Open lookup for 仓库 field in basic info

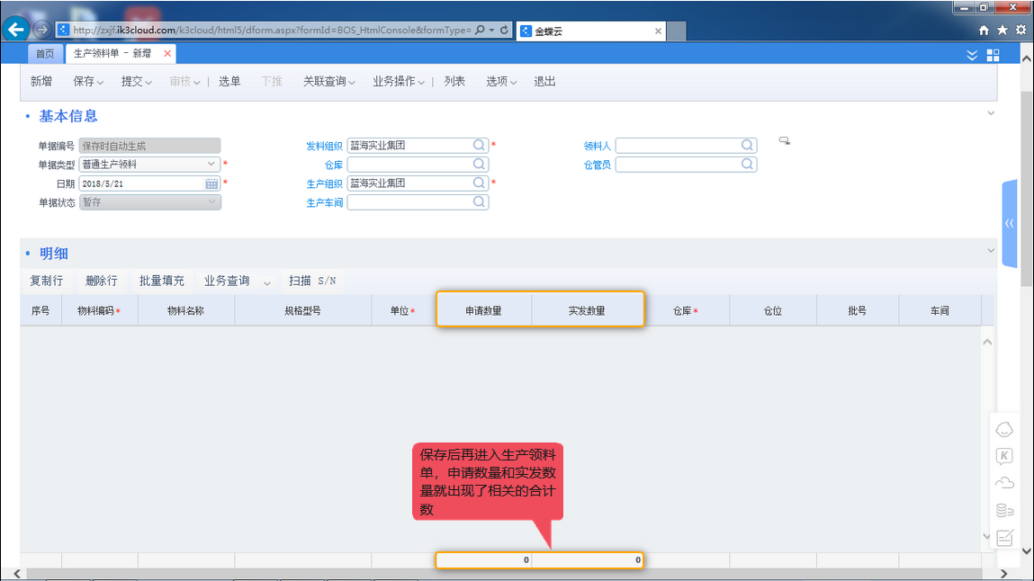click(x=480, y=164)
